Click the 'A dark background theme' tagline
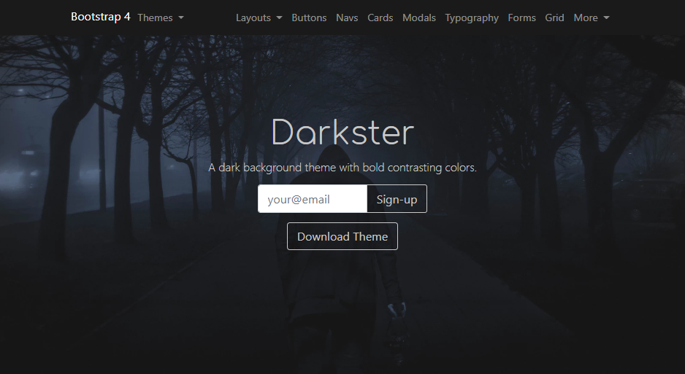 click(342, 168)
